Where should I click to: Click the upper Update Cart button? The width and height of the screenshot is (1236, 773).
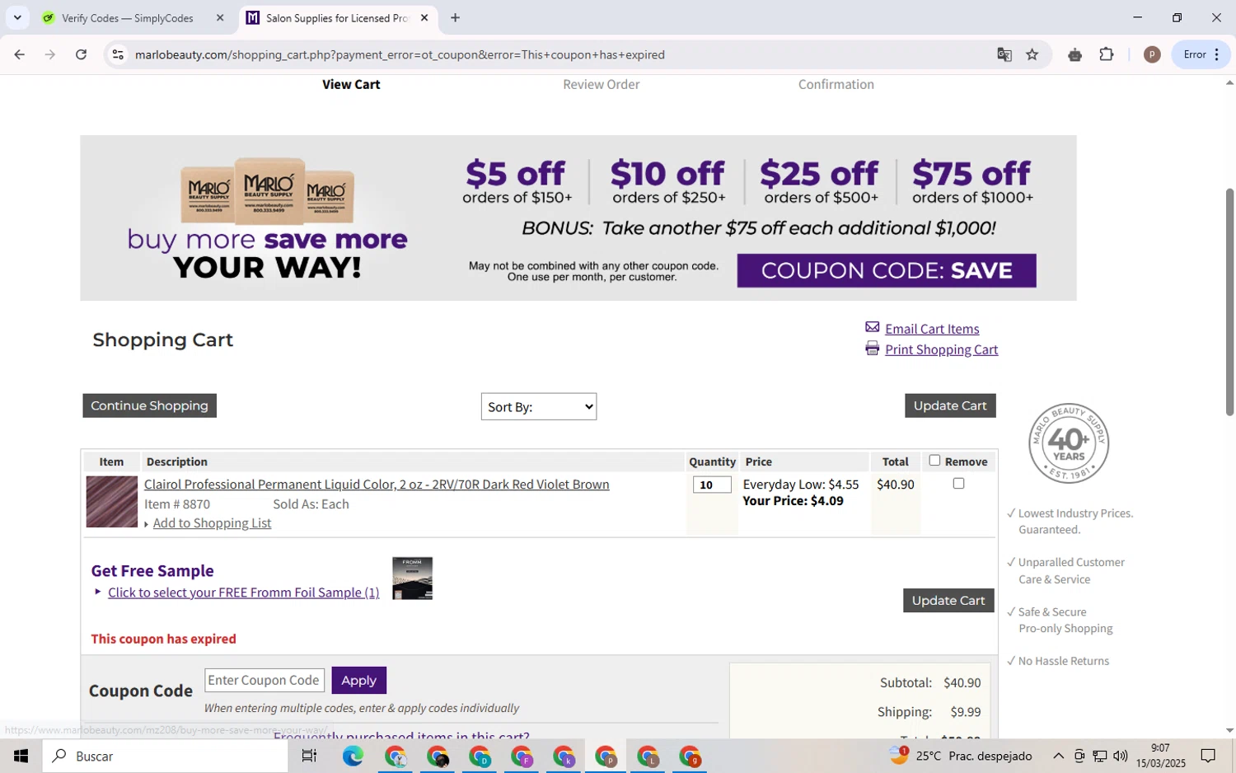tap(950, 405)
